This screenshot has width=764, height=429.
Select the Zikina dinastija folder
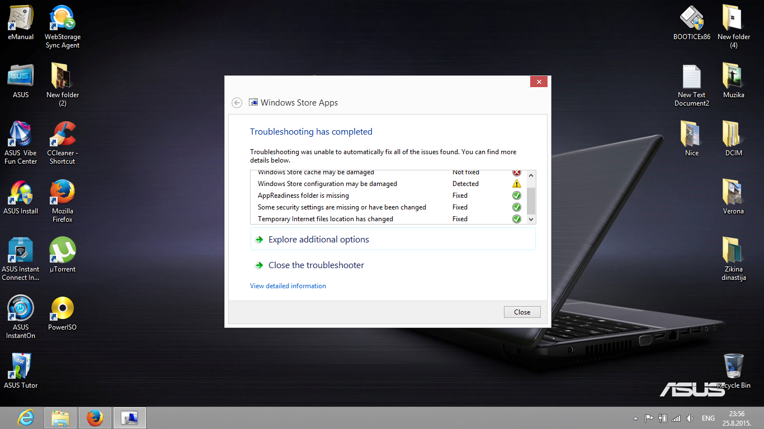click(x=734, y=259)
